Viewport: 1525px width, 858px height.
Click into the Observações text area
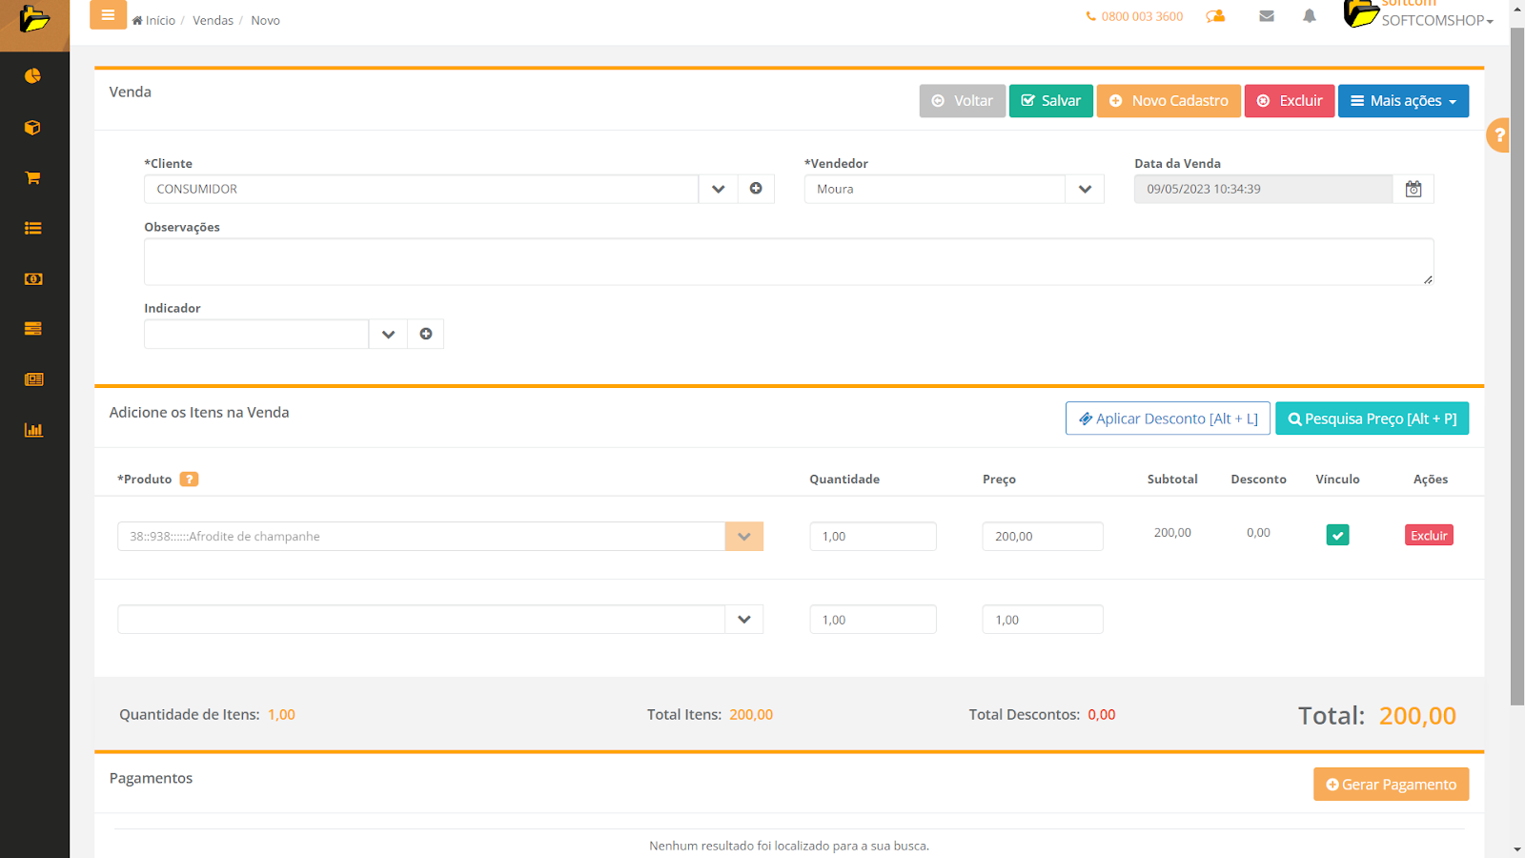pyautogui.click(x=788, y=261)
